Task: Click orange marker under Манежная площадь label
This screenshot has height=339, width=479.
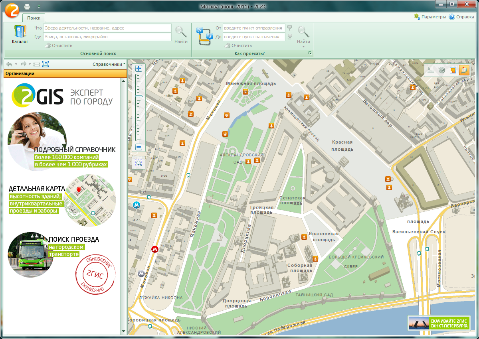Action: coord(245,92)
